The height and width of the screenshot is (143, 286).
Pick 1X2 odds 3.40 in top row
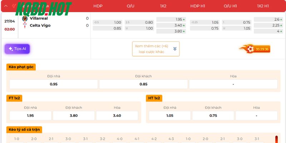coord(171,25)
